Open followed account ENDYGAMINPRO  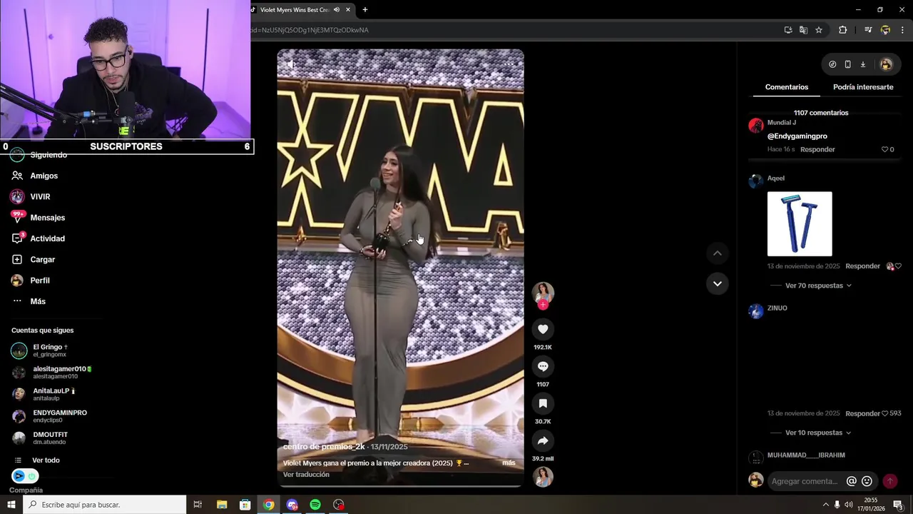pyautogui.click(x=49, y=416)
